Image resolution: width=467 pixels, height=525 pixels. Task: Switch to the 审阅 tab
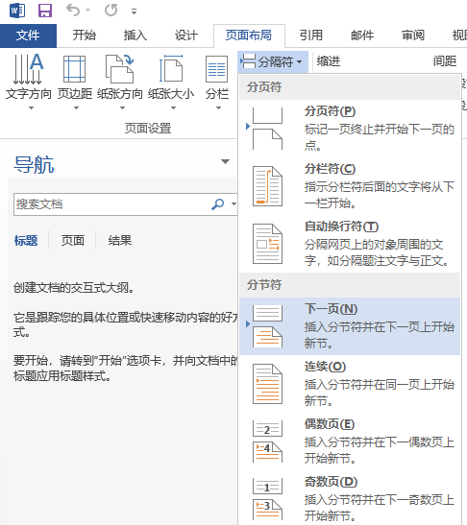click(x=413, y=36)
